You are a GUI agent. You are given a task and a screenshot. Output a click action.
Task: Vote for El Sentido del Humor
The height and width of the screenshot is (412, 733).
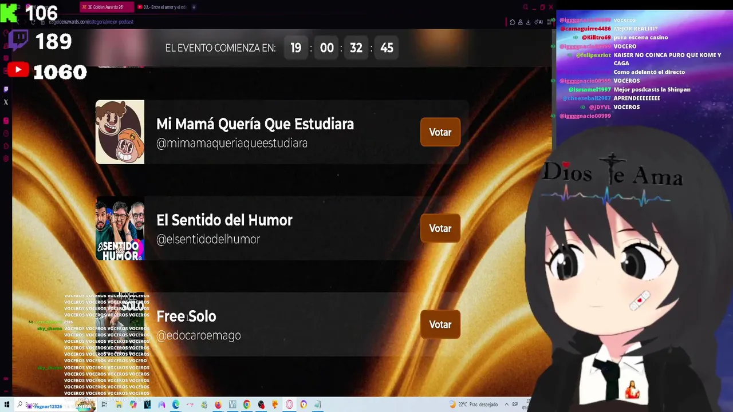(440, 228)
